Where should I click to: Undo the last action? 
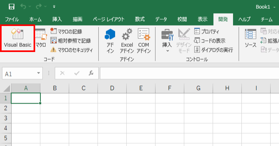click(23, 6)
